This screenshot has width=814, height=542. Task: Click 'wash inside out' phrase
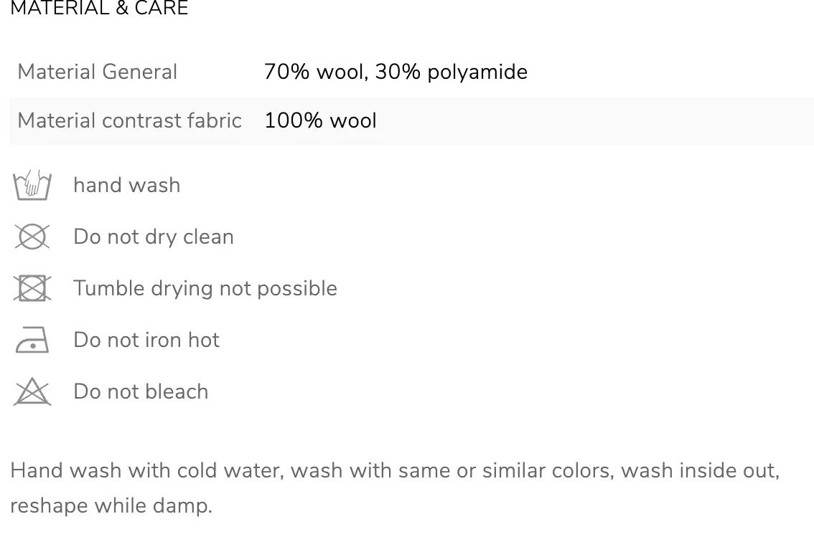point(700,471)
